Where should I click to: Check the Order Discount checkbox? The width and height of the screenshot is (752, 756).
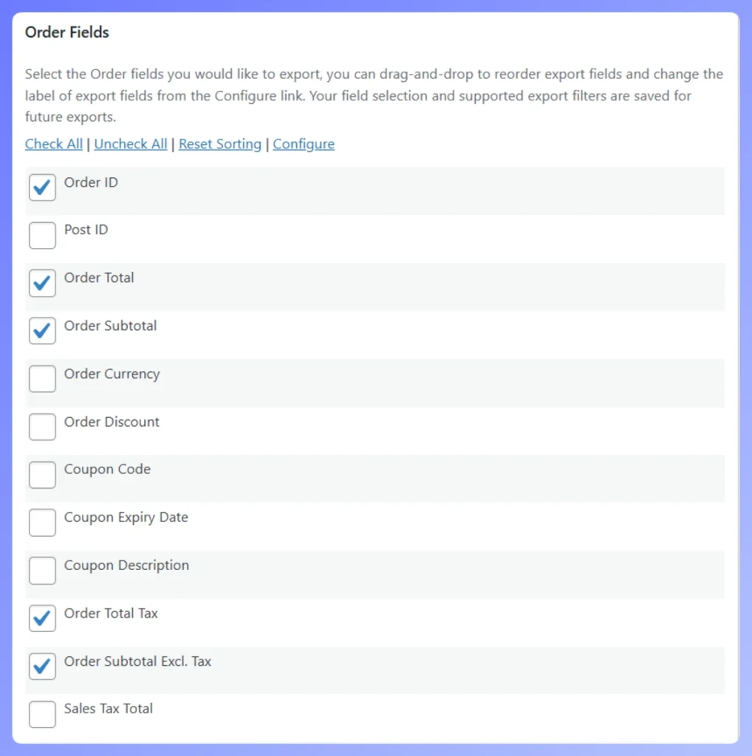[42, 427]
